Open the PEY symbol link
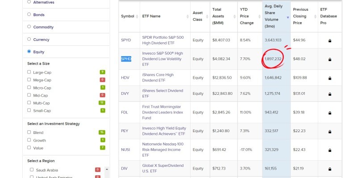This screenshot has width=345, height=178. pyautogui.click(x=125, y=131)
